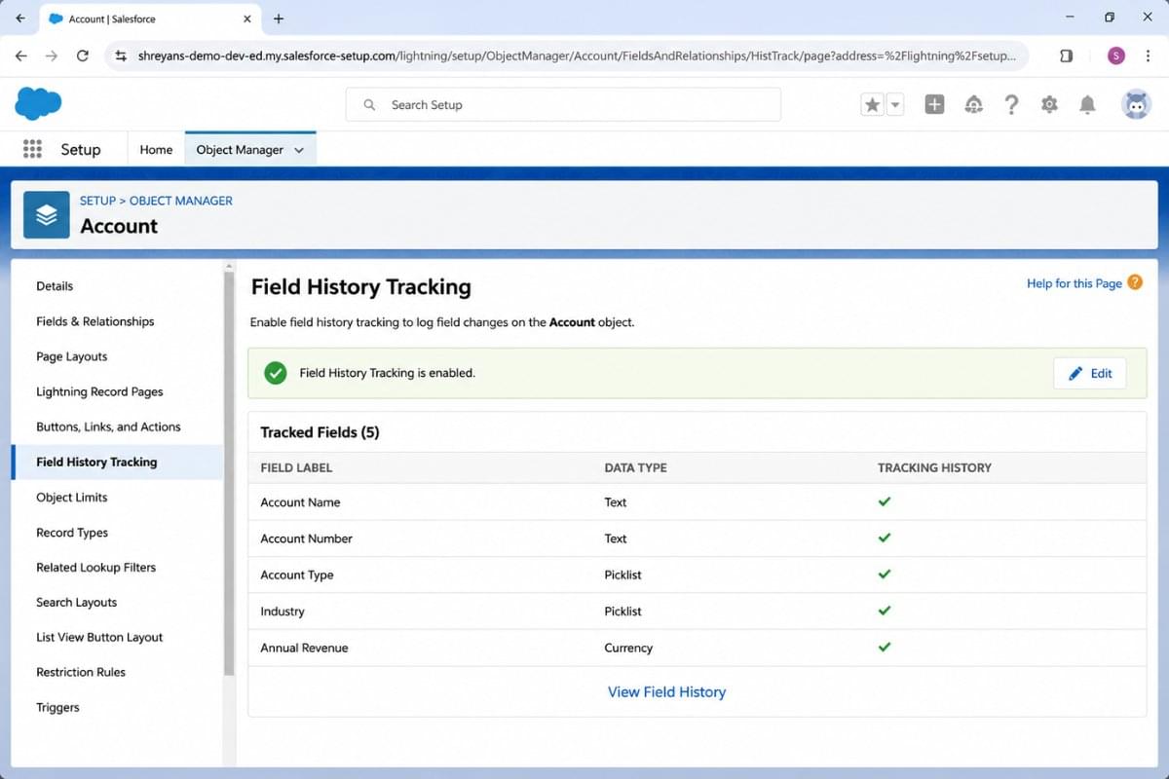Open Buttons, Links, and Actions
This screenshot has width=1169, height=779.
tap(108, 427)
